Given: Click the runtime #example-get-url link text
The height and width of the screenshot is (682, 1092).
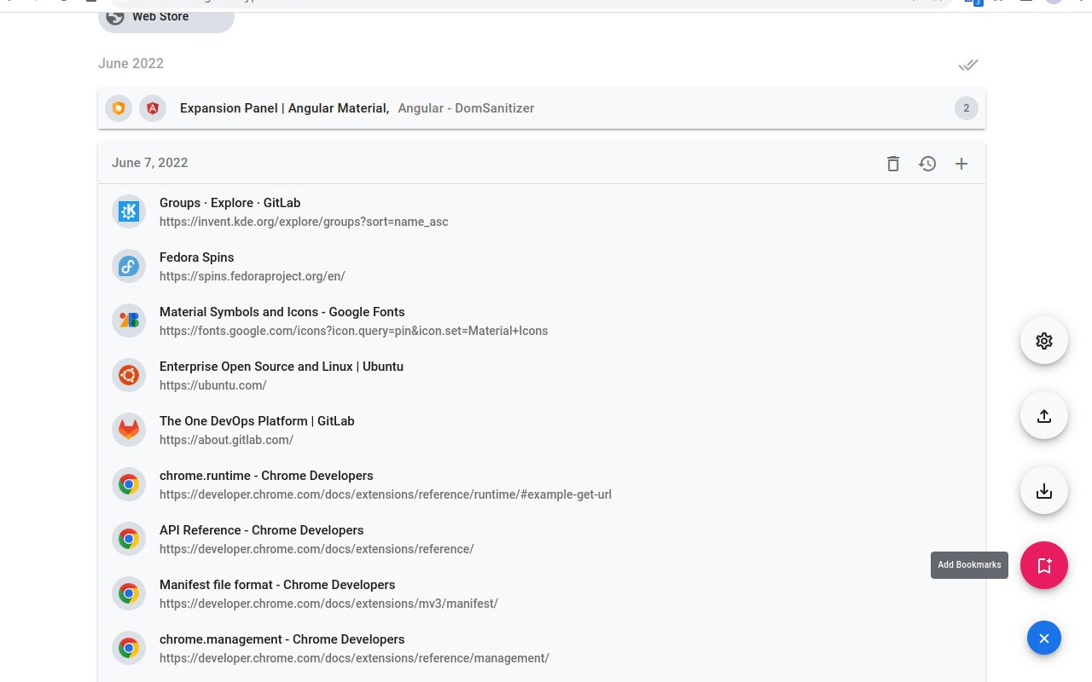Looking at the screenshot, I should click(385, 494).
